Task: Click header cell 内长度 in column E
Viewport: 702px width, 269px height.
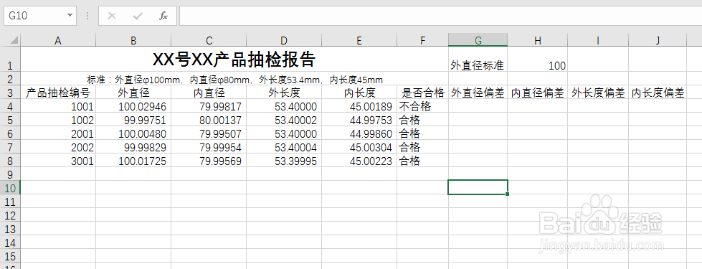Action: 359,93
